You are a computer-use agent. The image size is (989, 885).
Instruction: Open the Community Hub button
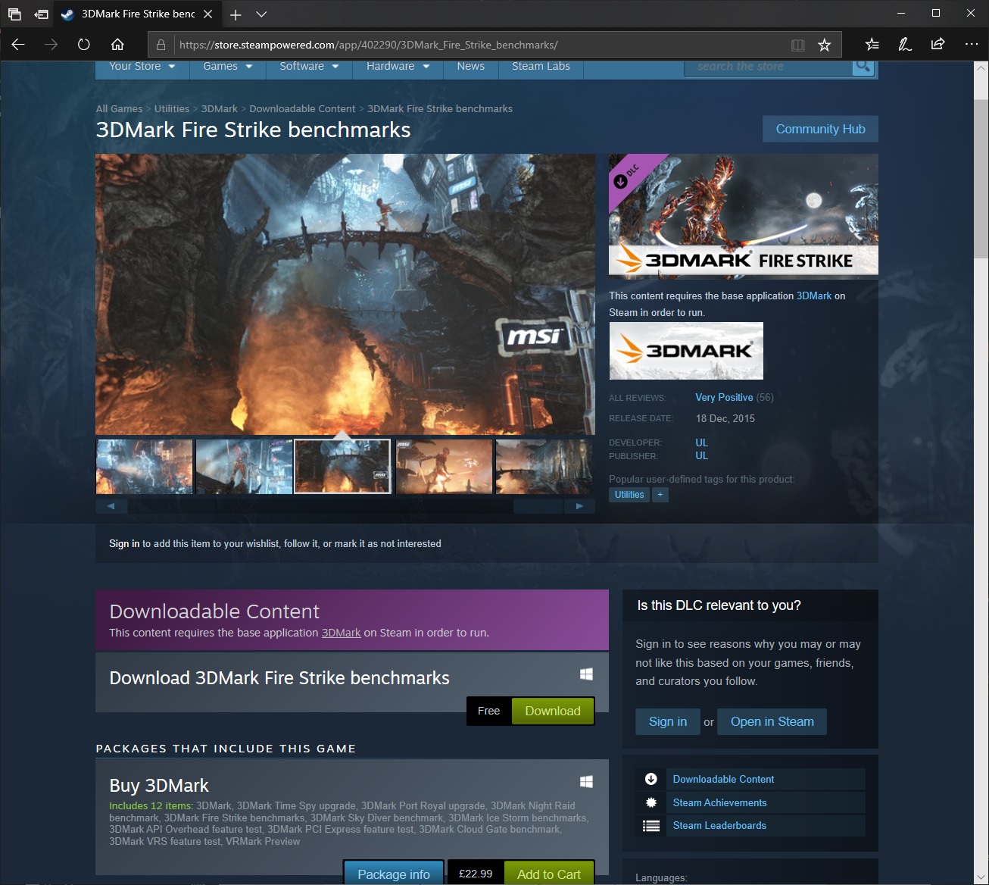820,129
